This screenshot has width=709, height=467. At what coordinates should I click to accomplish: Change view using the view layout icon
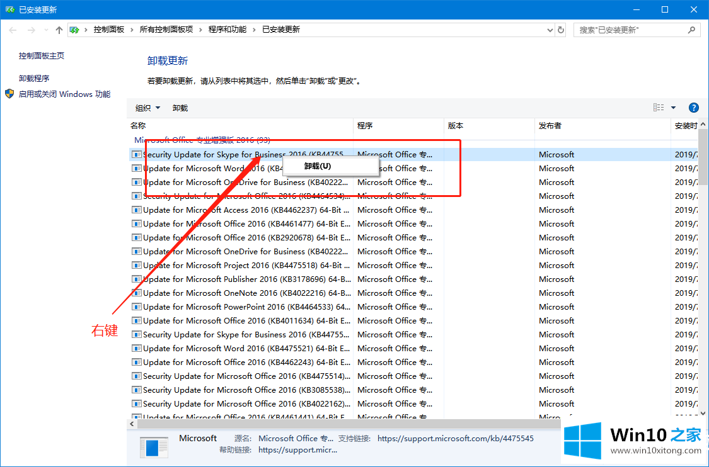pyautogui.click(x=659, y=108)
